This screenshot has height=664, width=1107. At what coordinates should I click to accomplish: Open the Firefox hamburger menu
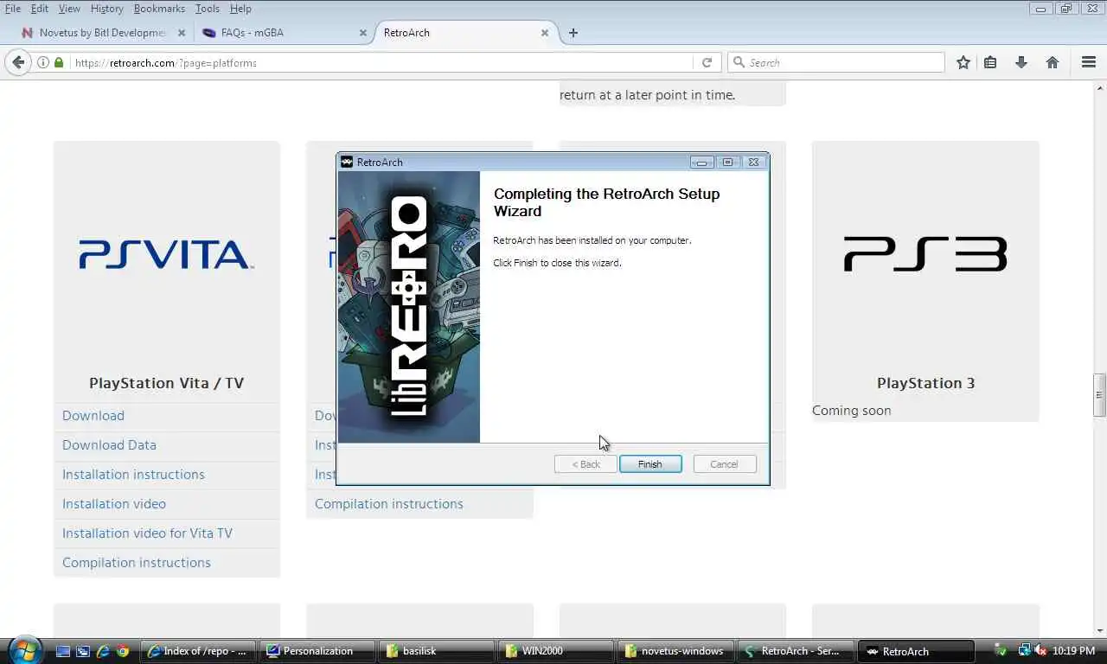(1089, 62)
